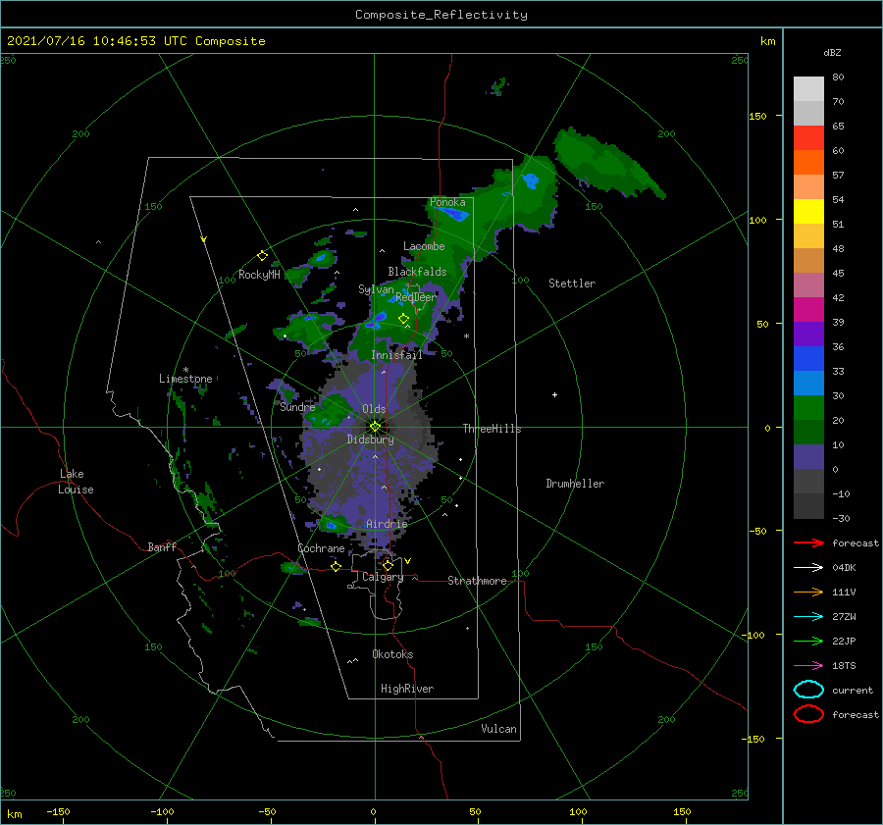Click the RockyMH label
This screenshot has width=883, height=825.
(x=259, y=275)
